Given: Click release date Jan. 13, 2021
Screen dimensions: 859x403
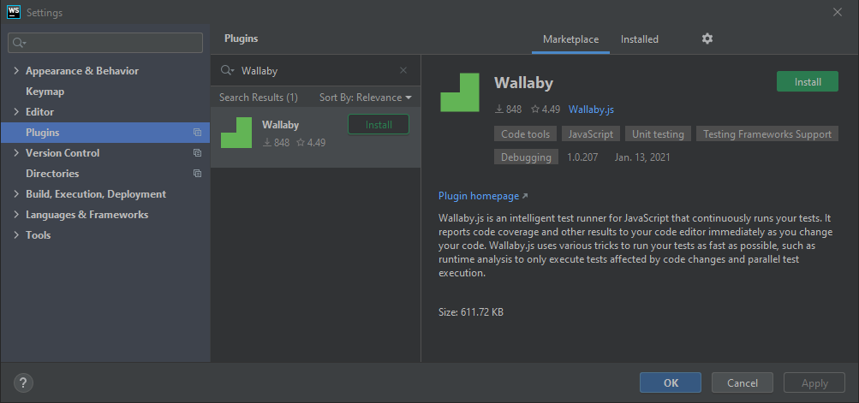Looking at the screenshot, I should pos(642,157).
